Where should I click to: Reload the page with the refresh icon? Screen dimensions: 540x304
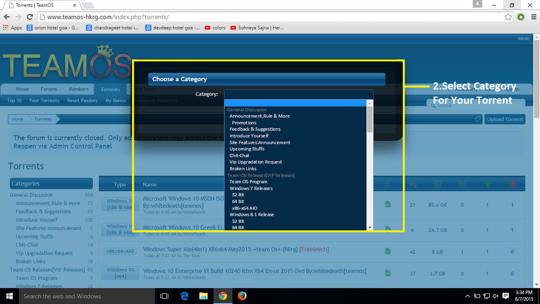click(30, 17)
